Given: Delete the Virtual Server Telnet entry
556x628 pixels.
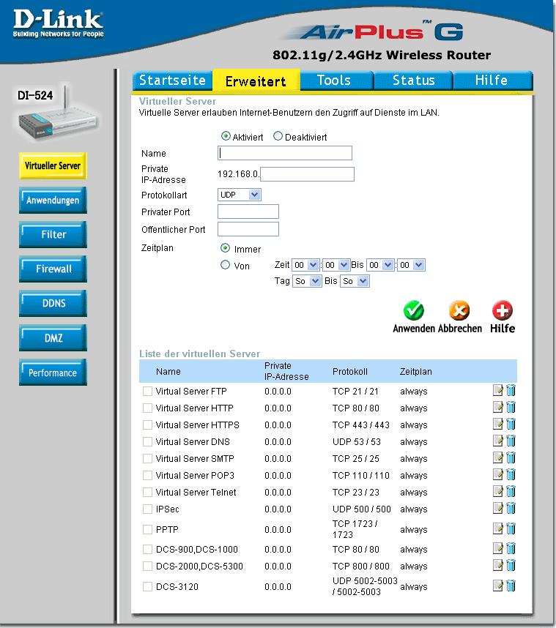Looking at the screenshot, I should click(511, 491).
